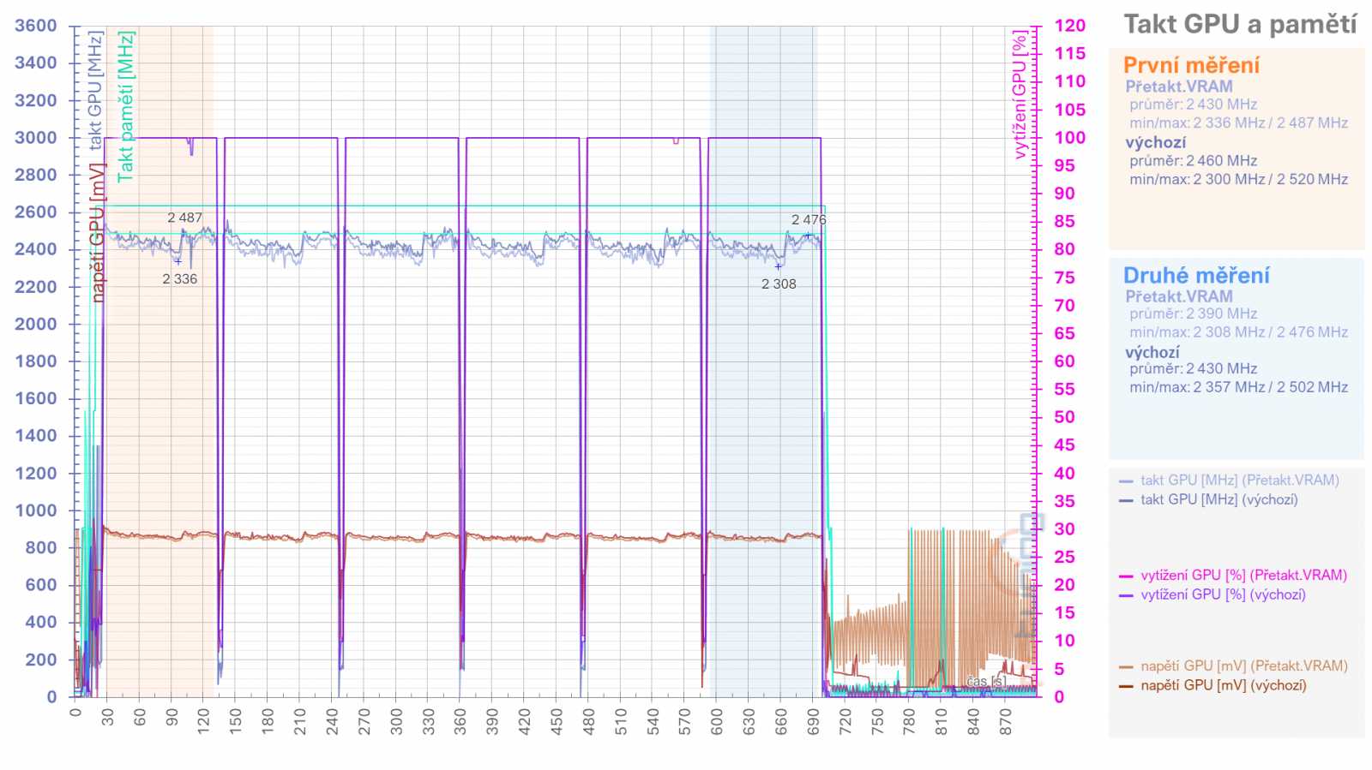Viewport: 1372px width, 770px height.
Task: Click '690' on the time axis
Action: coord(813,721)
